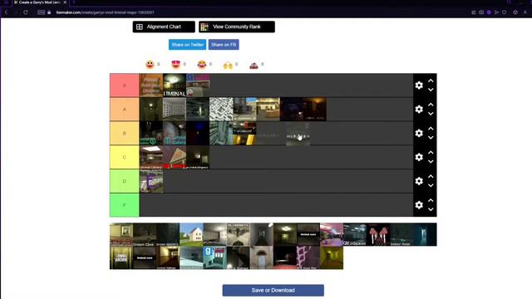Pick the white maze thumbnail in A tier
This screenshot has width=532, height=299.
[221, 109]
